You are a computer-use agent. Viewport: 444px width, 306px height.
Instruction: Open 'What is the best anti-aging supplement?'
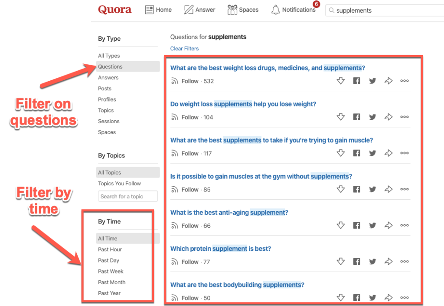[x=229, y=213]
